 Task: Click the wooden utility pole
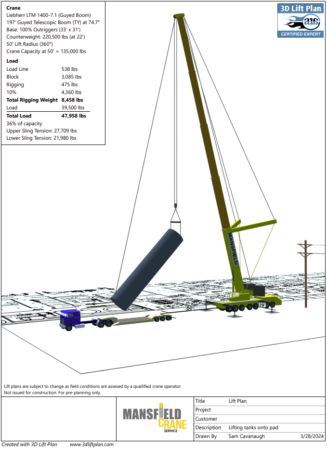point(305,272)
